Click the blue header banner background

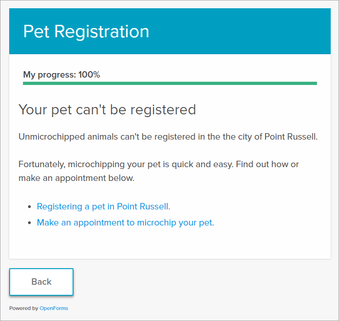(238, 31)
